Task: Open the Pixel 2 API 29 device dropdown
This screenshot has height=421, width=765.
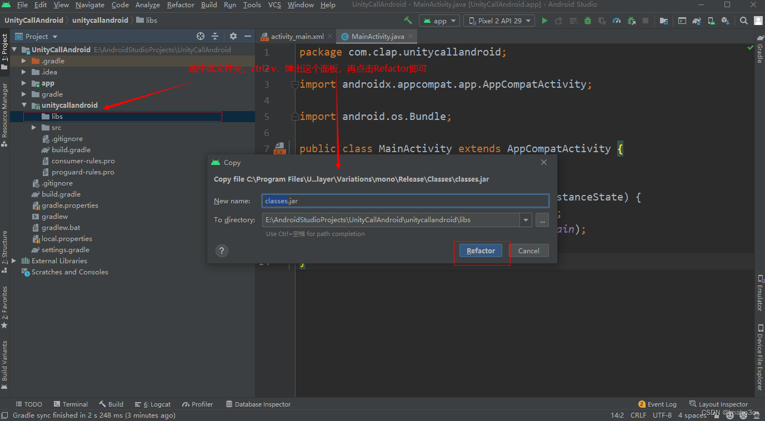Action: [x=499, y=21]
